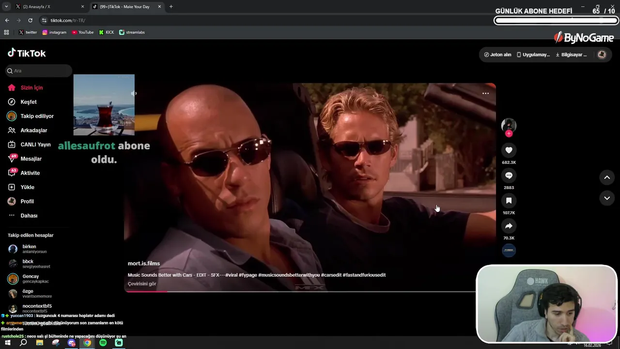Open Streamlabs app from the taskbar

tap(119, 343)
